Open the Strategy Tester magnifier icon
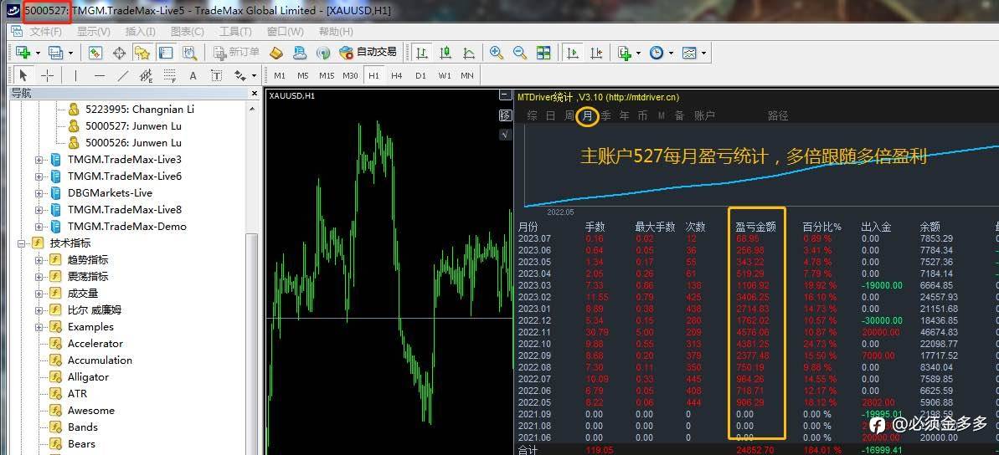999x455 pixels. click(189, 53)
